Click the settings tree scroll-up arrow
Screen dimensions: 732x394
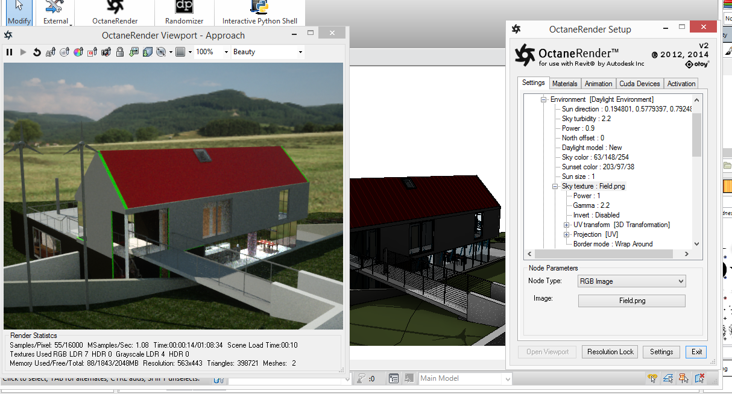pos(697,100)
